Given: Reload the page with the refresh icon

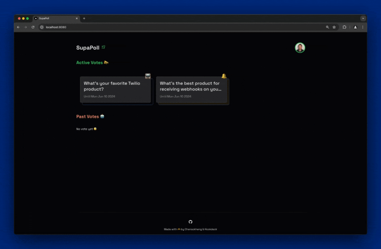Looking at the screenshot, I should click(x=33, y=27).
